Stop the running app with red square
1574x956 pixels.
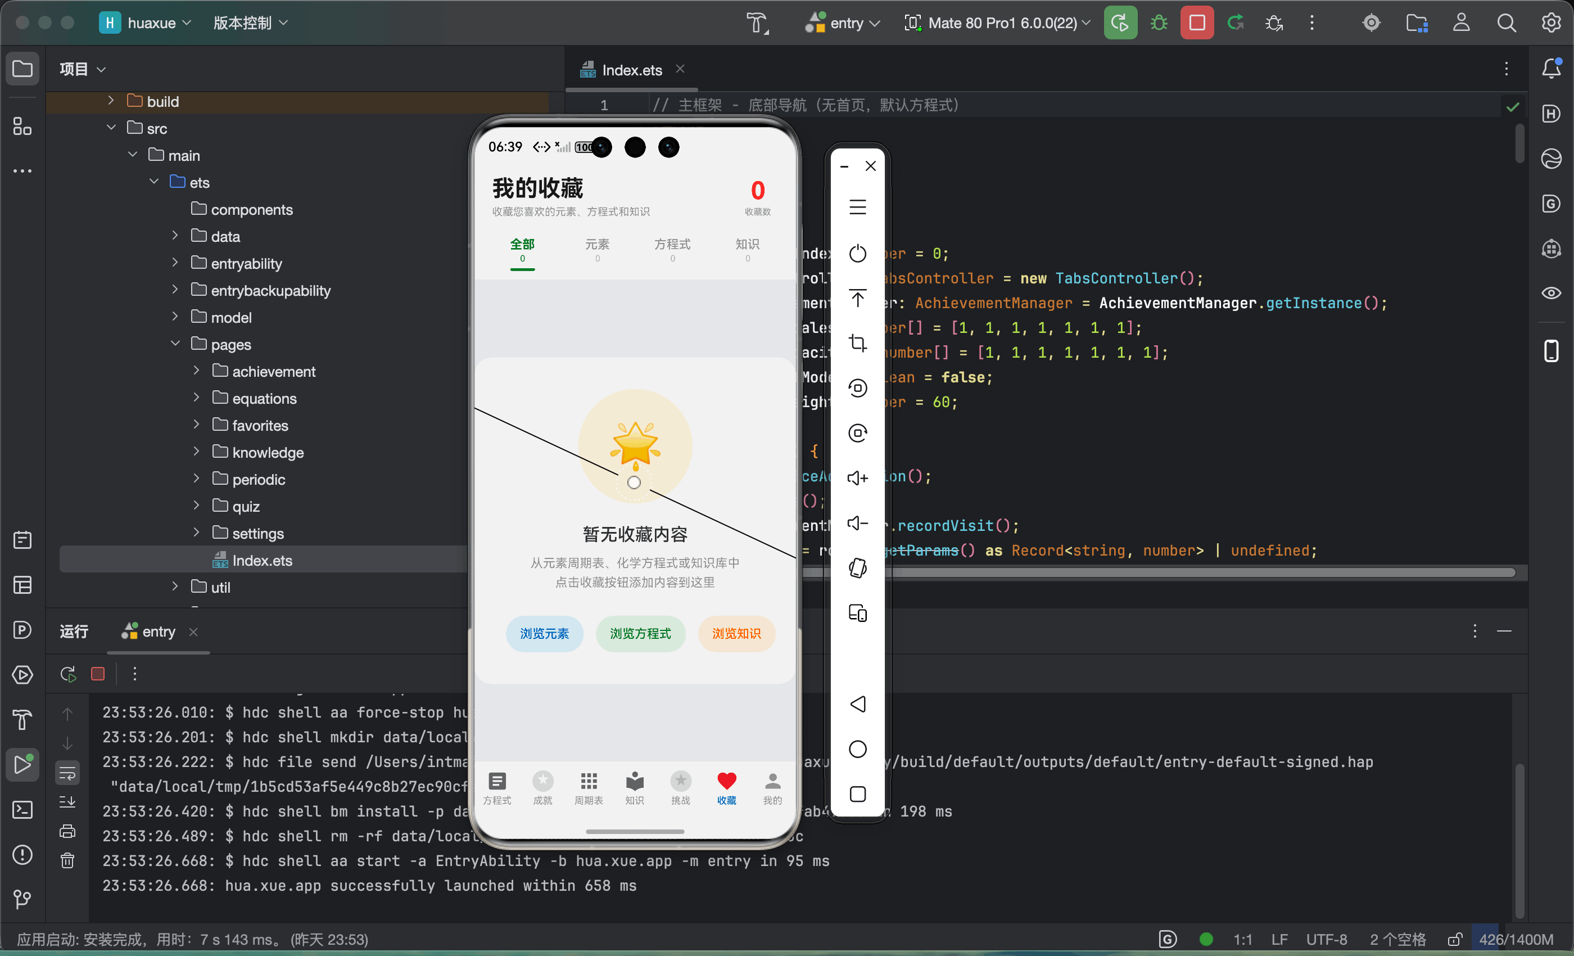[x=1196, y=23]
